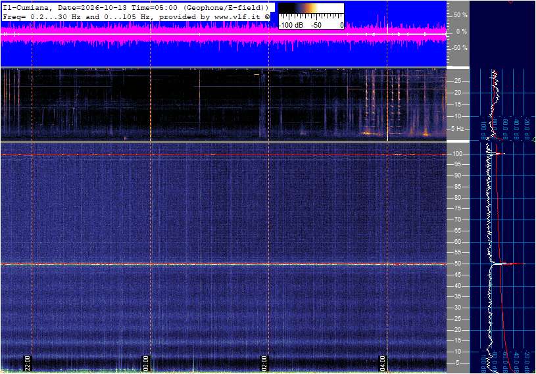
Task: Click the 70 frequency axis label
Action: coord(457,220)
